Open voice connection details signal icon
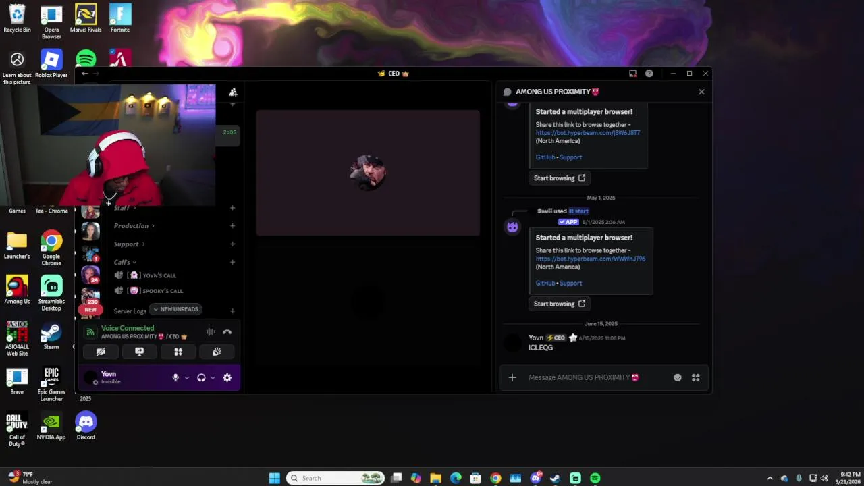Screen dimensions: 864x486 90,332
